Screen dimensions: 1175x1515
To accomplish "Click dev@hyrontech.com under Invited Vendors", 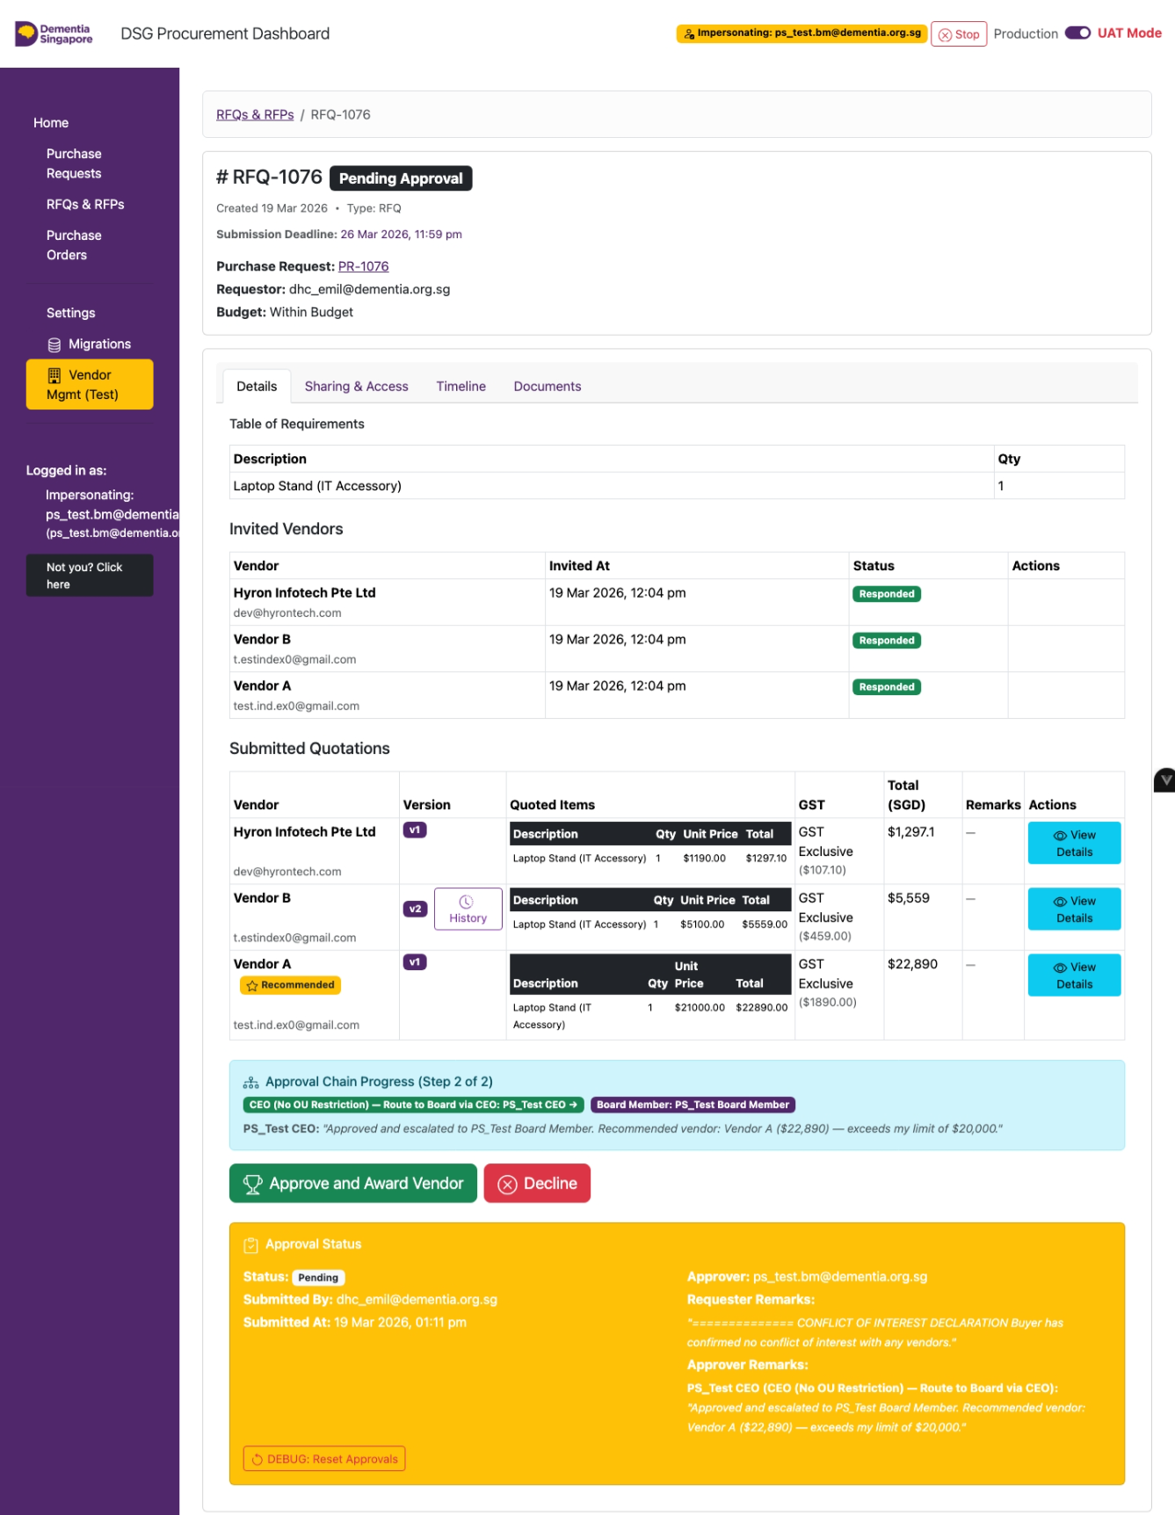I will [287, 613].
